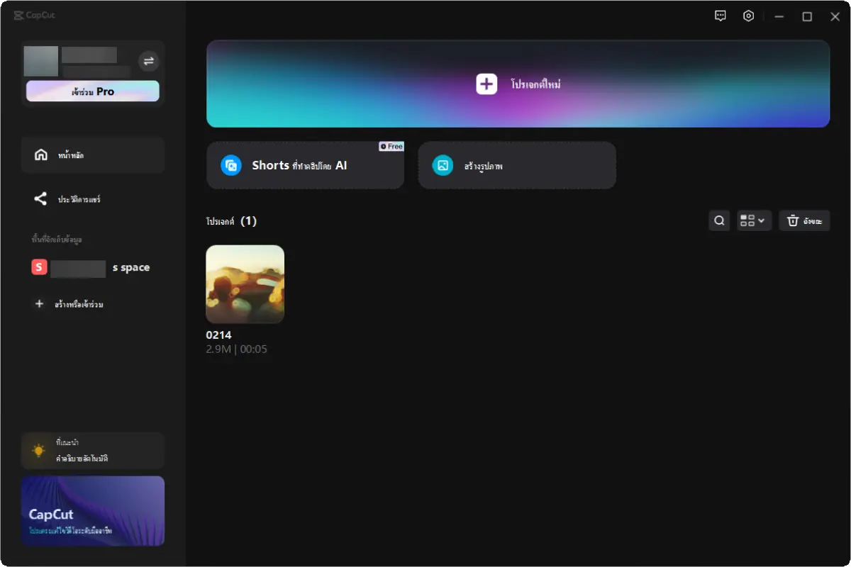Minimize the CapCut window
This screenshot has width=851, height=567.
[779, 16]
